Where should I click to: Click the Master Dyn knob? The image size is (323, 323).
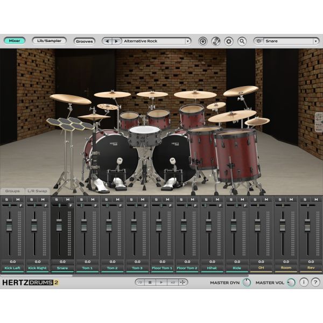point(247,283)
